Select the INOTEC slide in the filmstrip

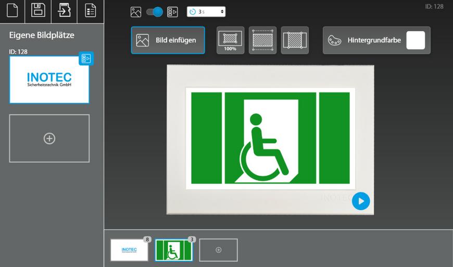(129, 250)
